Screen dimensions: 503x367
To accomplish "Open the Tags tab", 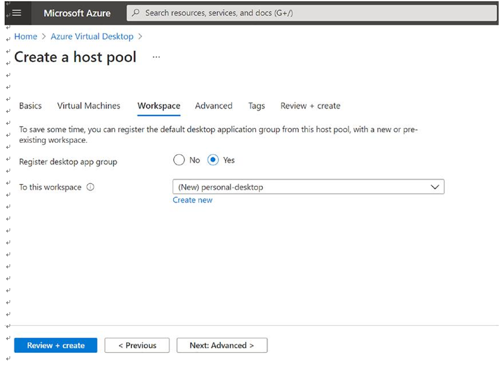I will (x=257, y=106).
